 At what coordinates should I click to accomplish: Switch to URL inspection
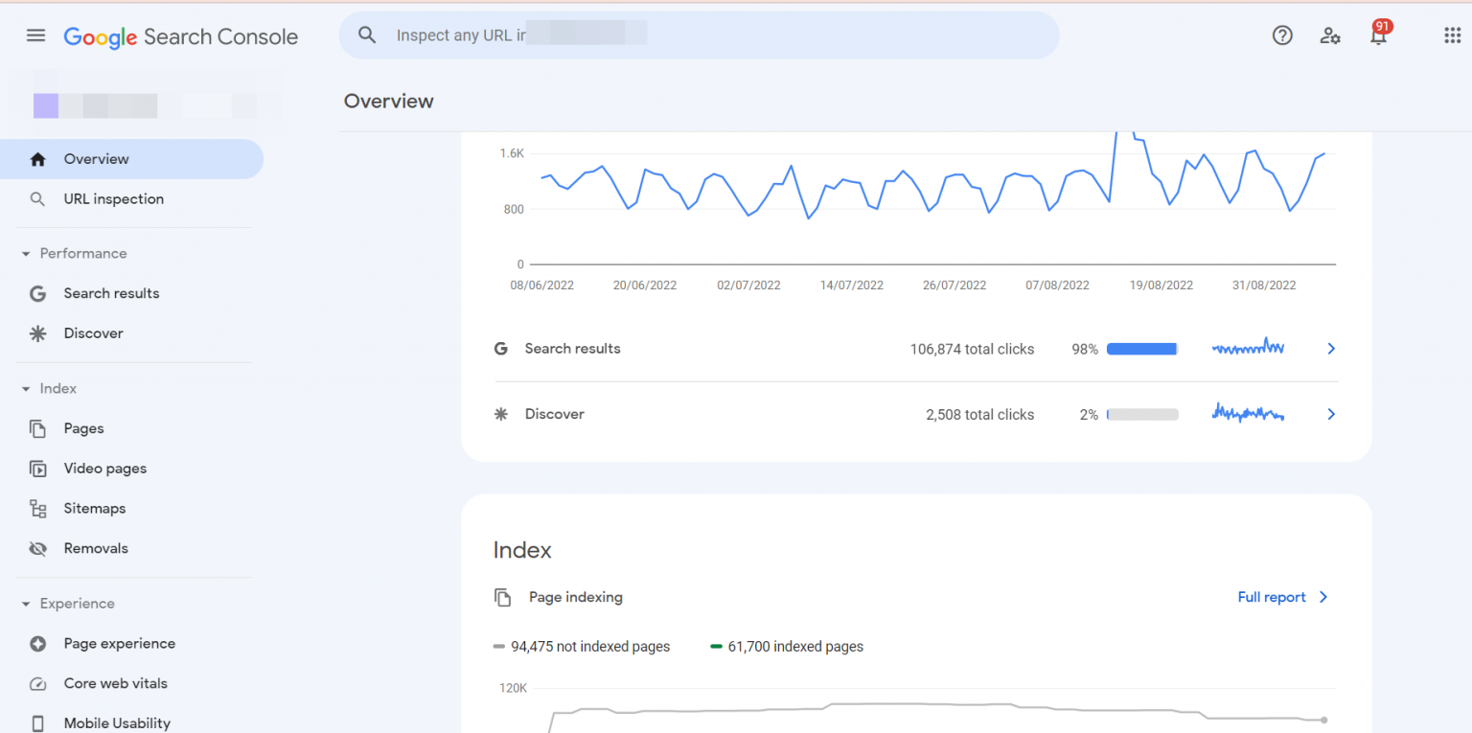pyautogui.click(x=113, y=198)
